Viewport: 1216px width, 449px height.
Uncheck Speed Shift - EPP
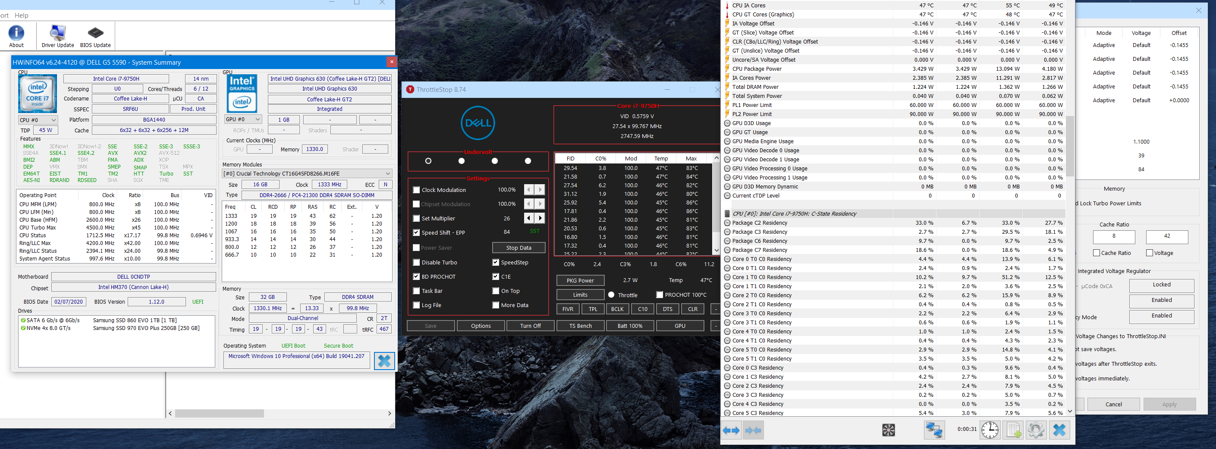pyautogui.click(x=416, y=232)
